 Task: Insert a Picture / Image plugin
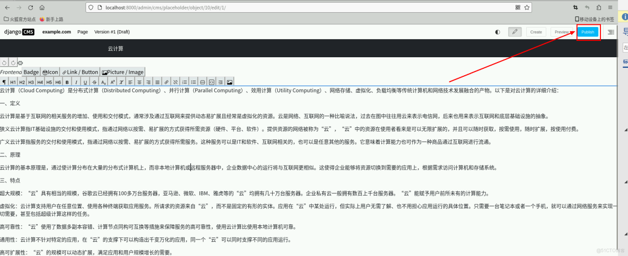pyautogui.click(x=123, y=72)
